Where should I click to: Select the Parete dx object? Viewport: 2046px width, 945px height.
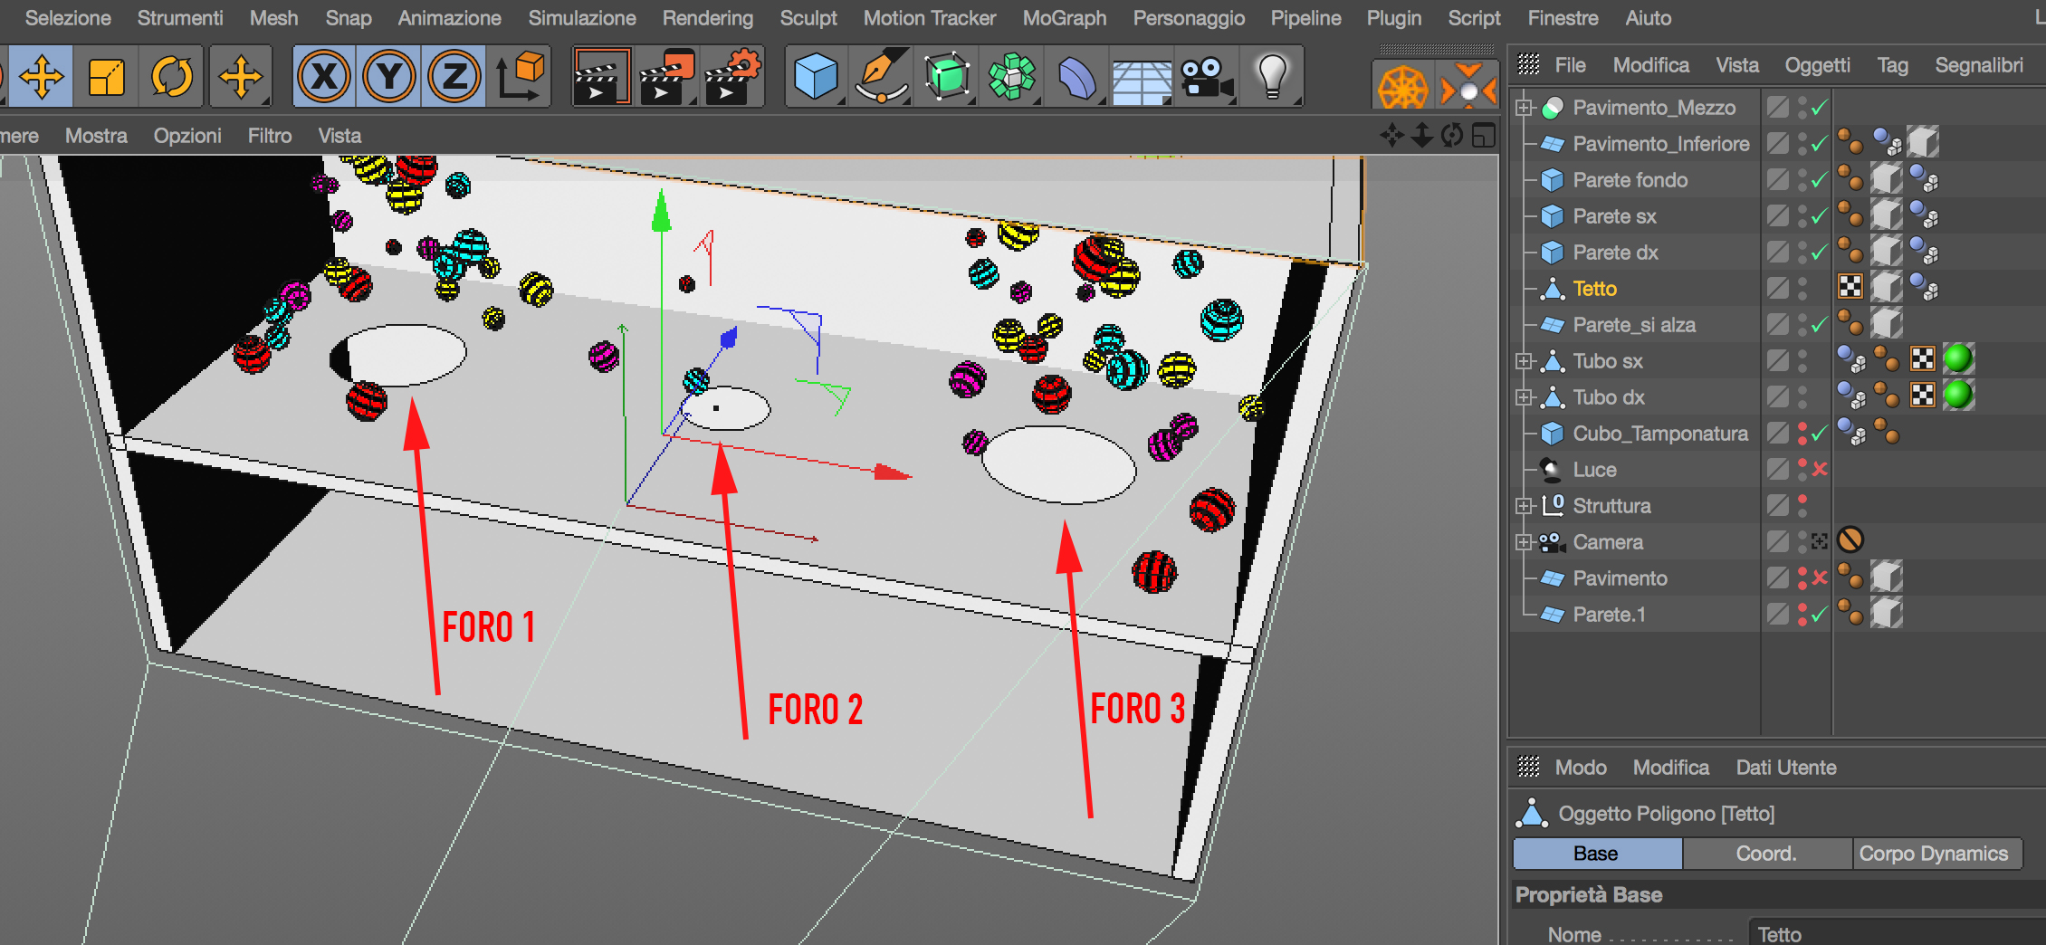pos(1615,253)
